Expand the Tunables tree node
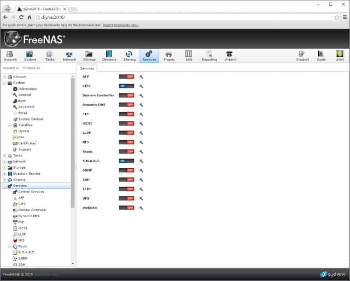Viewport: 350px width, 281px height. pyautogui.click(x=10, y=125)
